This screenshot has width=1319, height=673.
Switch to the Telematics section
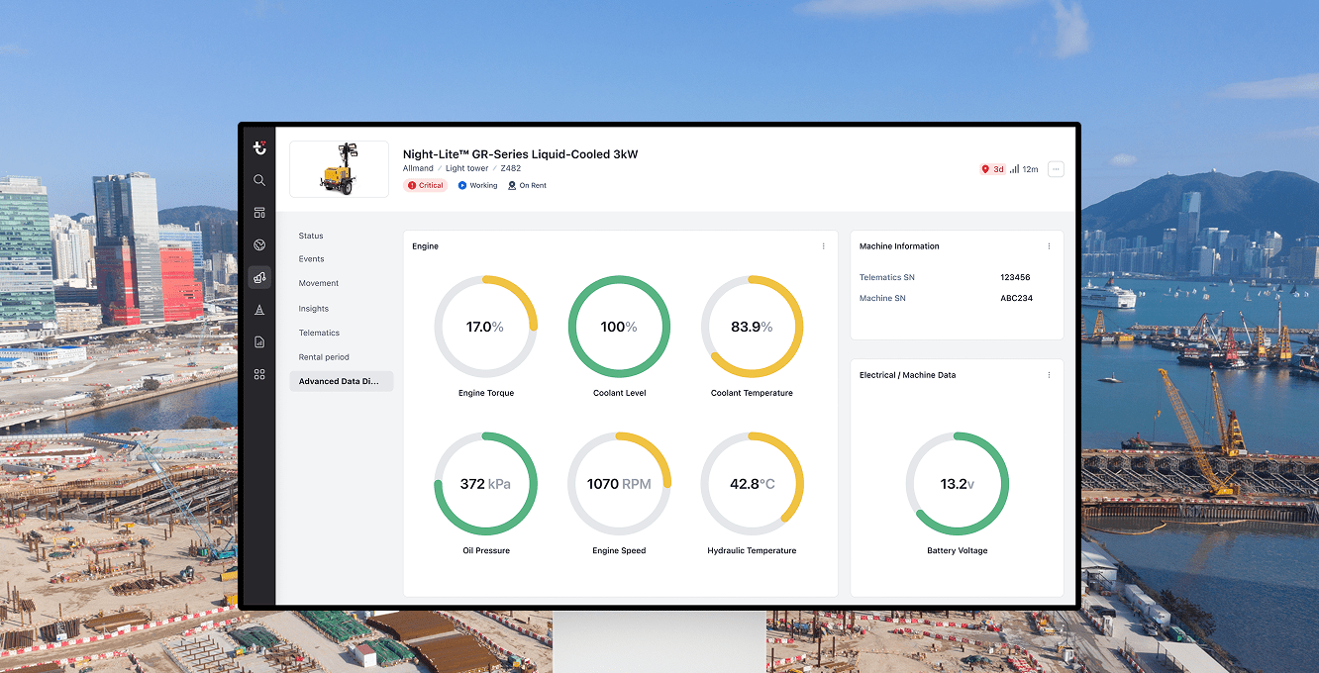click(x=318, y=333)
